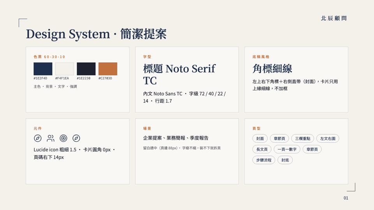Viewport: 374px width, 210px height.
Task: Select the navy #1E2F4D color swatch
Action: click(x=43, y=69)
